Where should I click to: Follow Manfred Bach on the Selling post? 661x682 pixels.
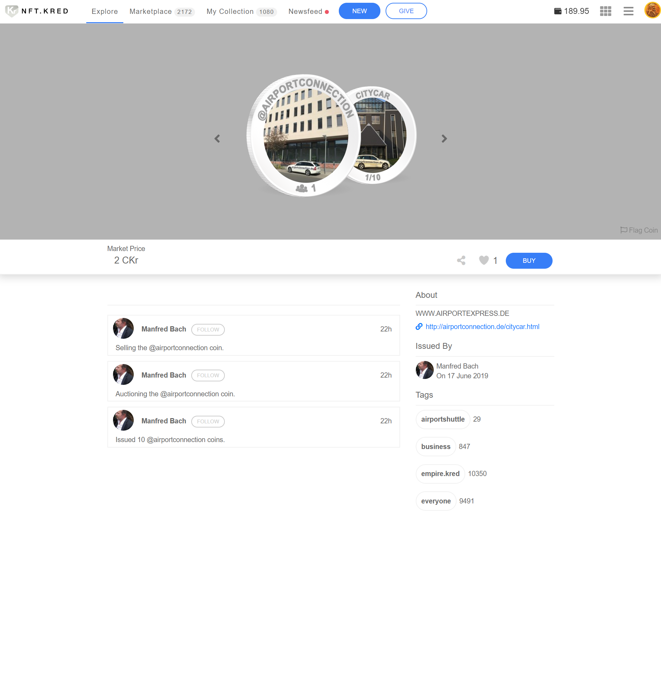click(208, 329)
